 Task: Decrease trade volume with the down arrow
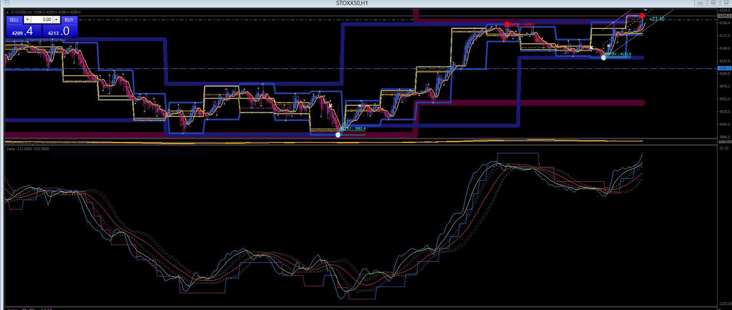tap(27, 20)
